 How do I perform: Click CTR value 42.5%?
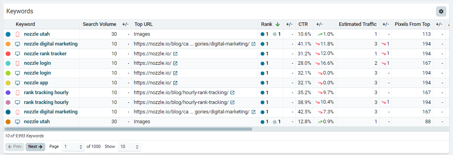[x=305, y=112]
